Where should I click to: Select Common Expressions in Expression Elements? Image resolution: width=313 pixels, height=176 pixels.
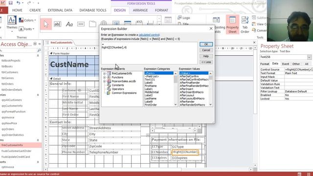click(124, 93)
